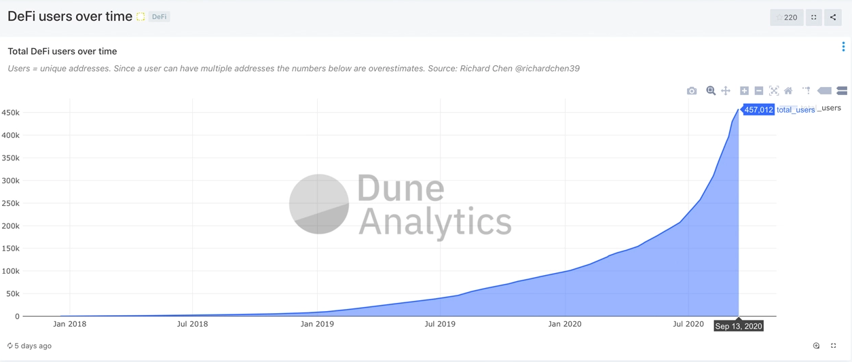Click the Jan 2018 axis label
Image resolution: width=852 pixels, height=362 pixels.
(x=70, y=324)
